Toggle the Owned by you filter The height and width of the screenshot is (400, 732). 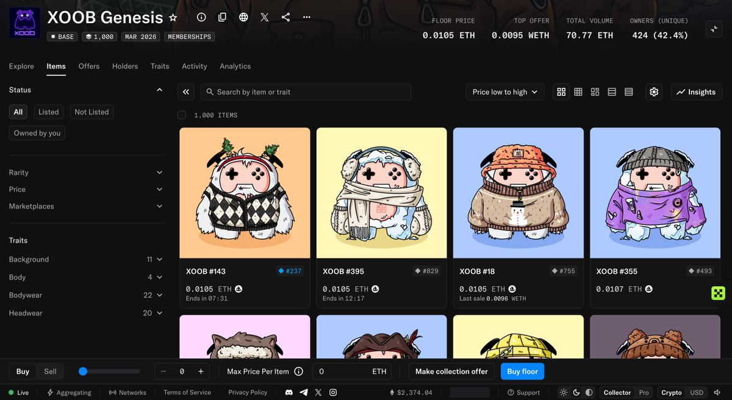coord(37,133)
